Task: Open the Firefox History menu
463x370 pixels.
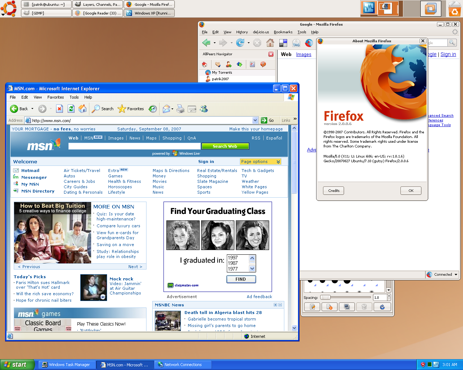Action: (242, 32)
